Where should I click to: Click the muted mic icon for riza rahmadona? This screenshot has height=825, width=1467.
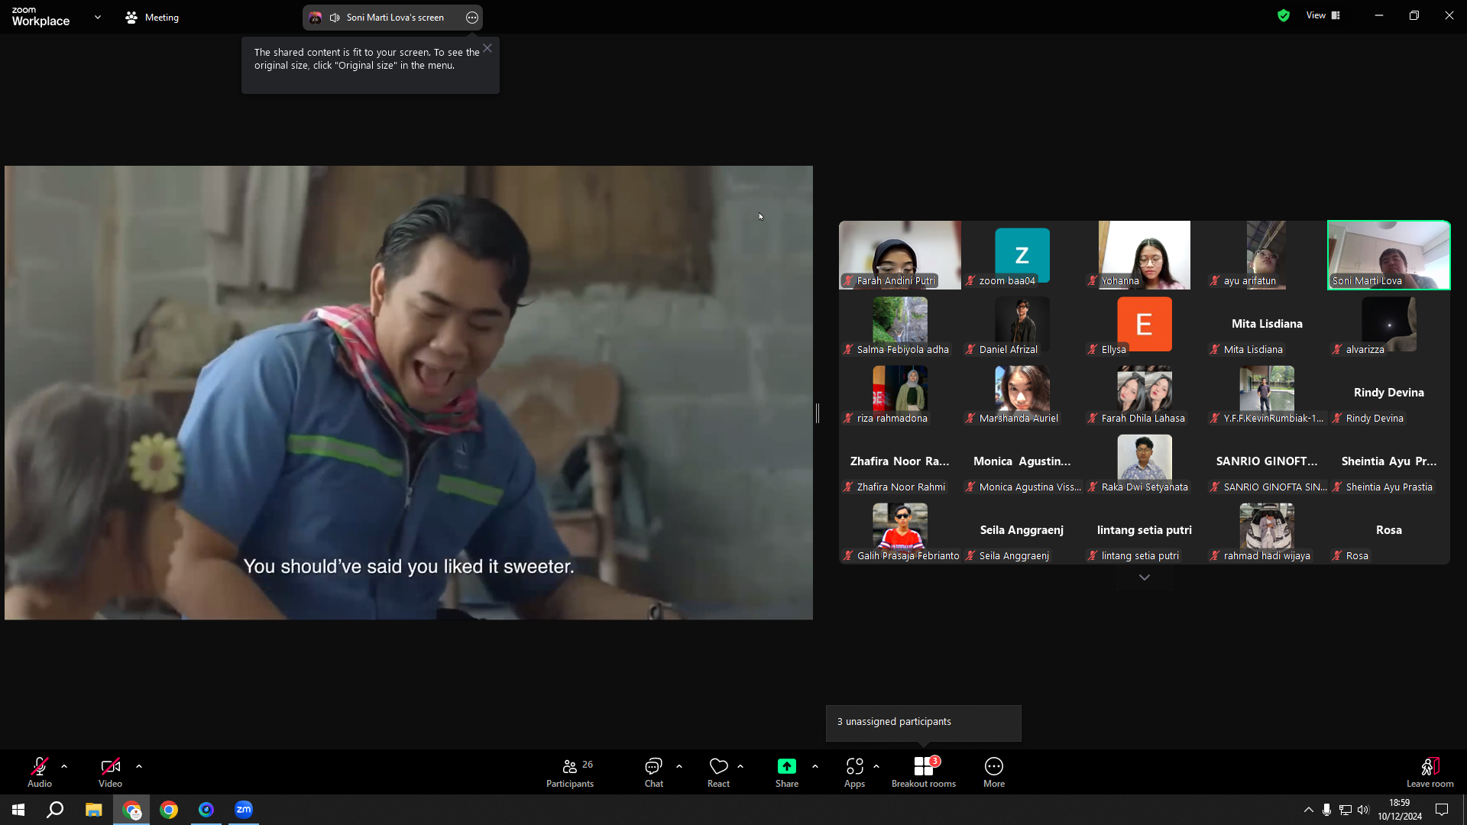coord(848,419)
